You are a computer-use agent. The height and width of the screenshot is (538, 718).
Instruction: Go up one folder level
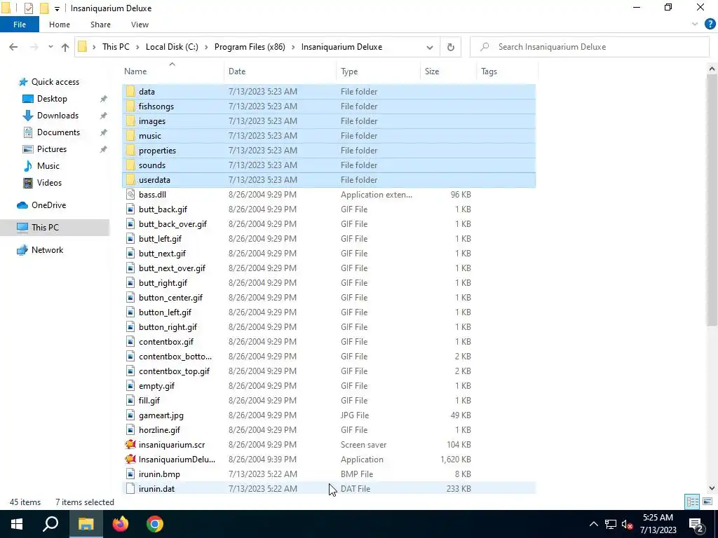click(65, 47)
